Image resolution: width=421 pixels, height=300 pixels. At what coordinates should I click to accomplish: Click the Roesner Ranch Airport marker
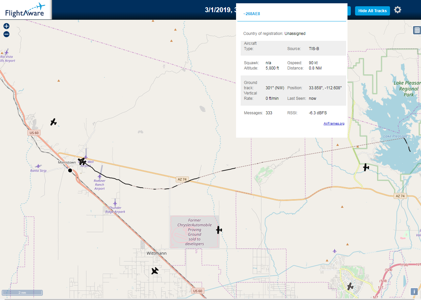click(x=100, y=177)
